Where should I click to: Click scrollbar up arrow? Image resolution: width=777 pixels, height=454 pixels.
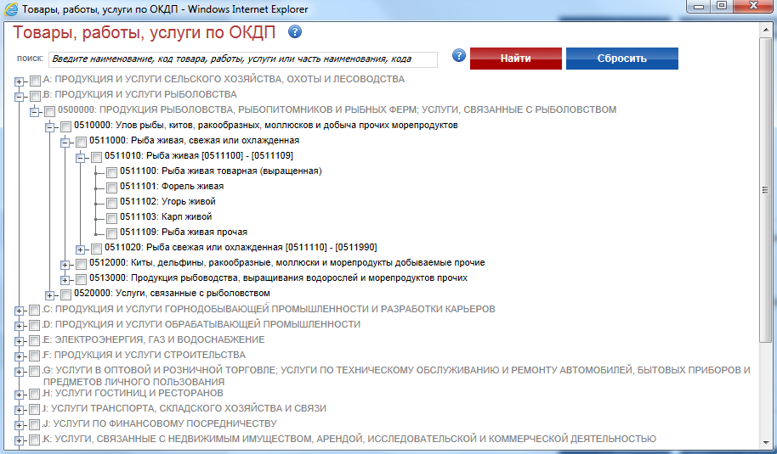click(765, 30)
